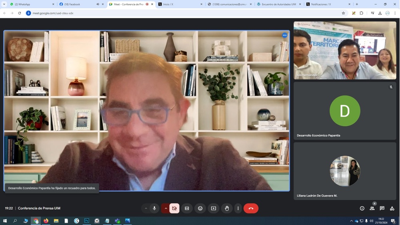The width and height of the screenshot is (400, 225).
Task: Toggle the microphone on or off
Action: pyautogui.click(x=154, y=208)
